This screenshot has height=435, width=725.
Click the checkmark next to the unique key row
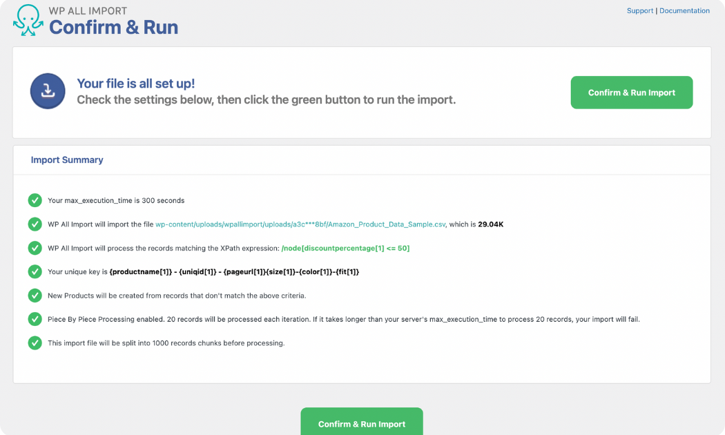point(35,271)
